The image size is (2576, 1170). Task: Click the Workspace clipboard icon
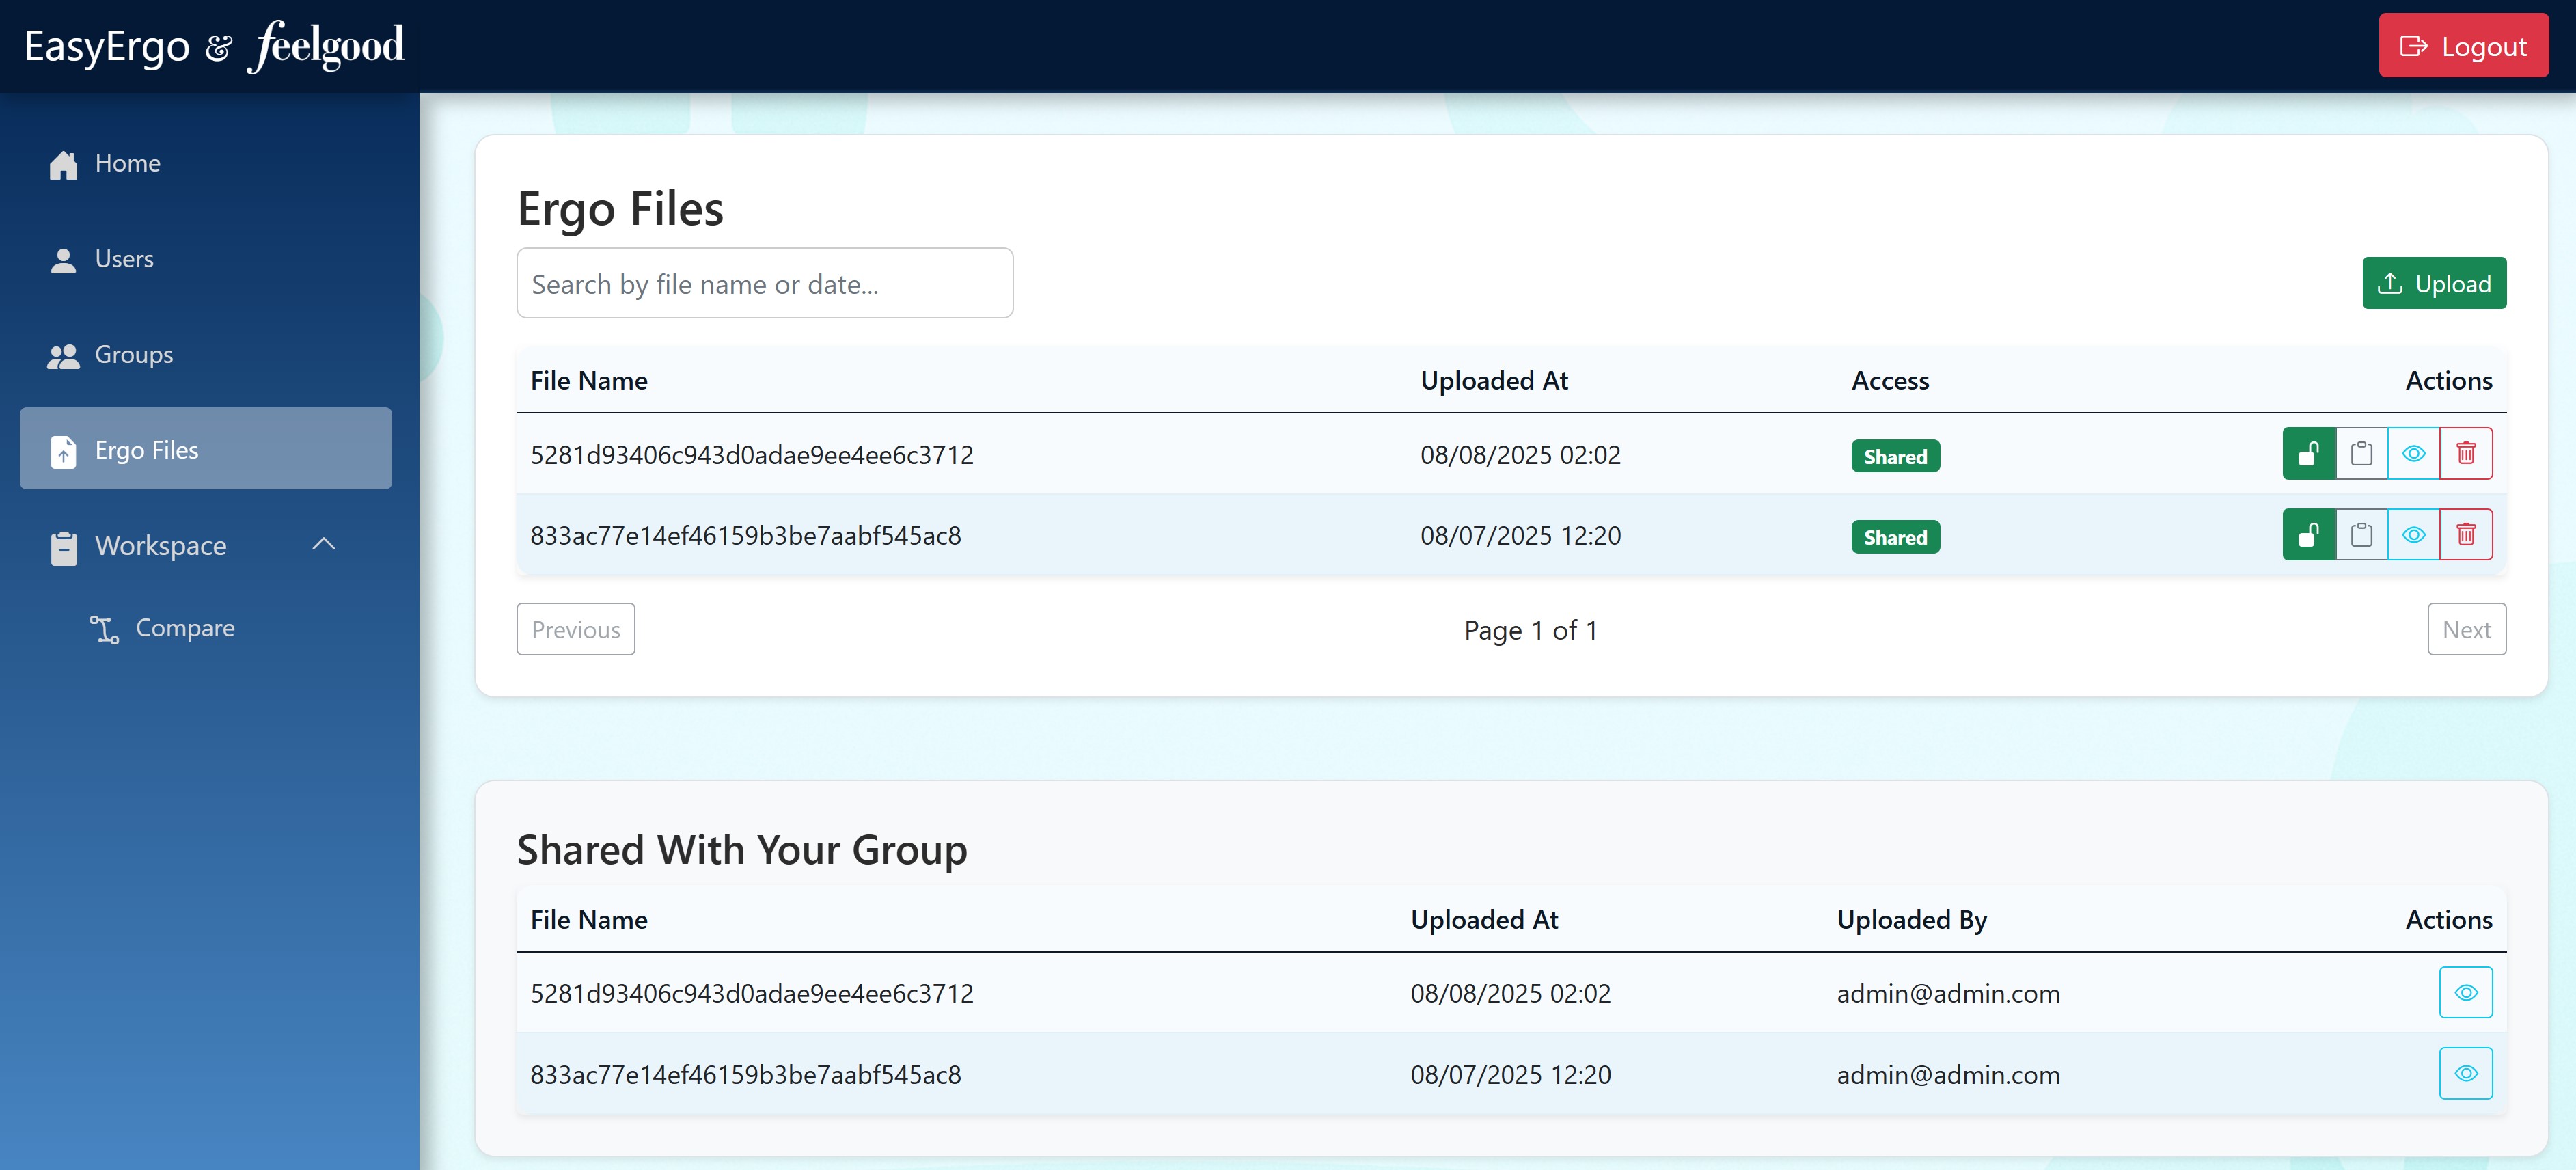click(x=64, y=547)
